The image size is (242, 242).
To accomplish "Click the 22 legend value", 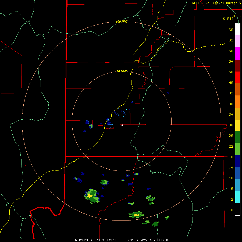I will tap(231, 146).
